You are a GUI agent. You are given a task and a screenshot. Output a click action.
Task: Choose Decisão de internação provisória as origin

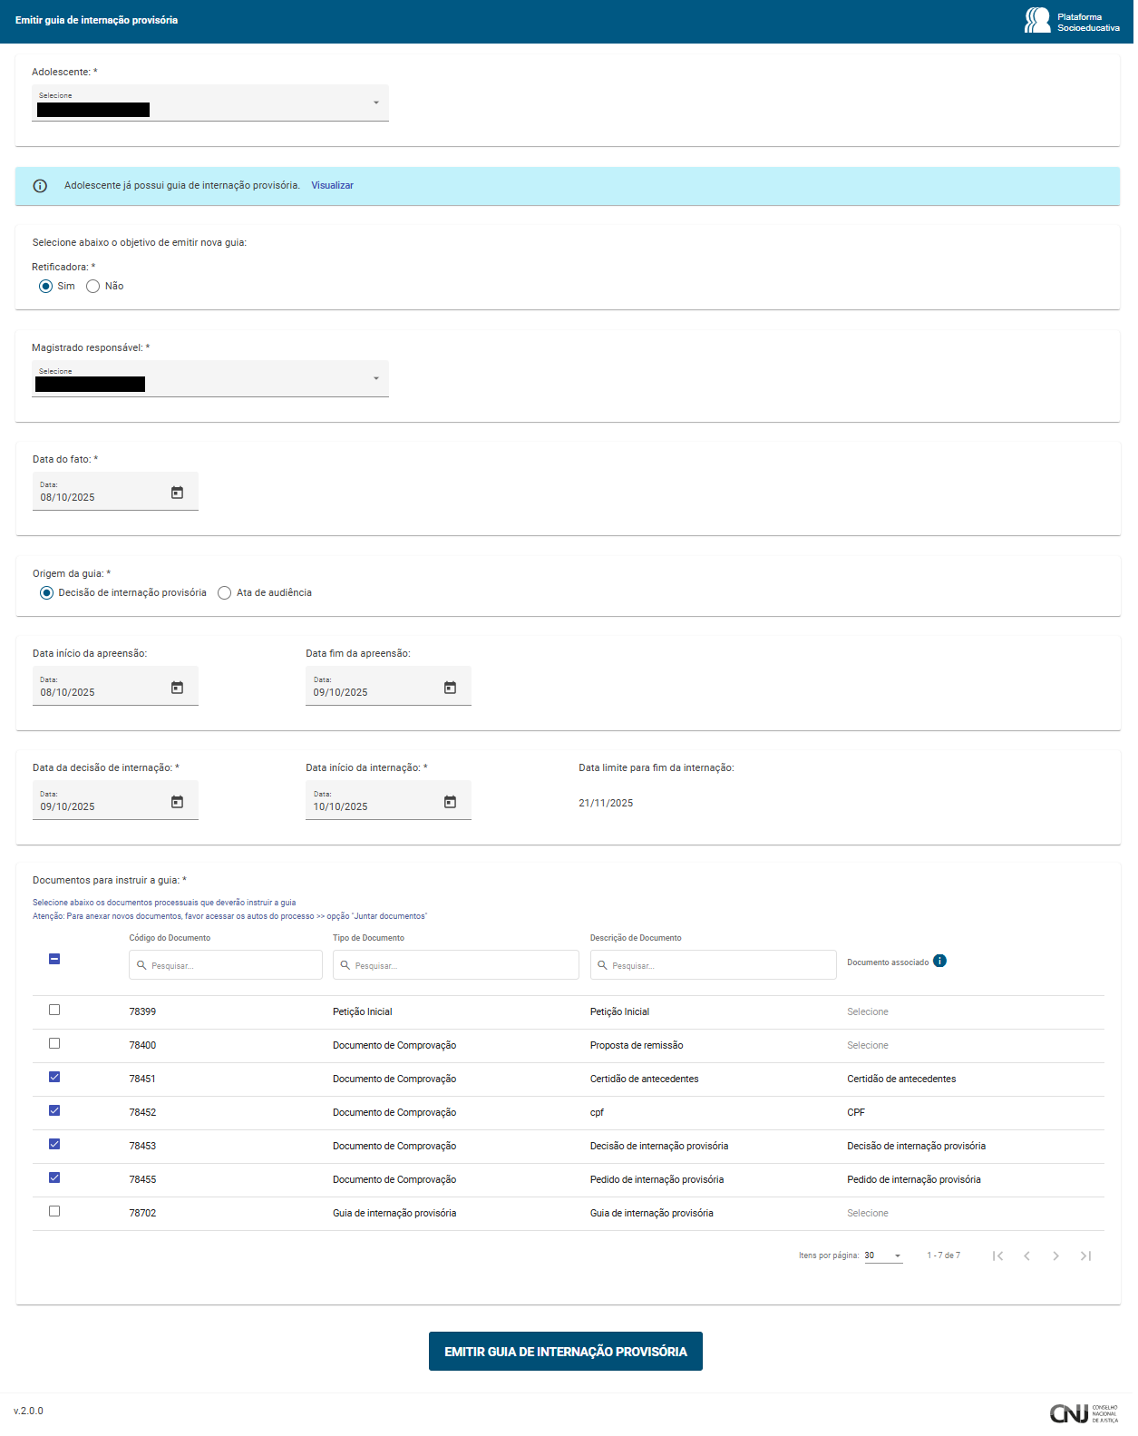[x=47, y=592]
